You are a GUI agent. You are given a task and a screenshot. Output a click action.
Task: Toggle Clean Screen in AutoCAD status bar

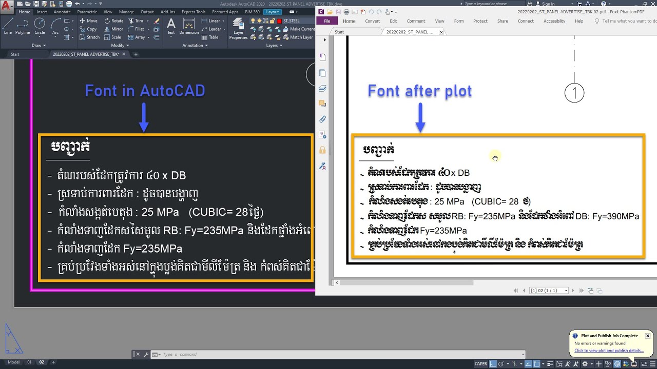[644, 363]
